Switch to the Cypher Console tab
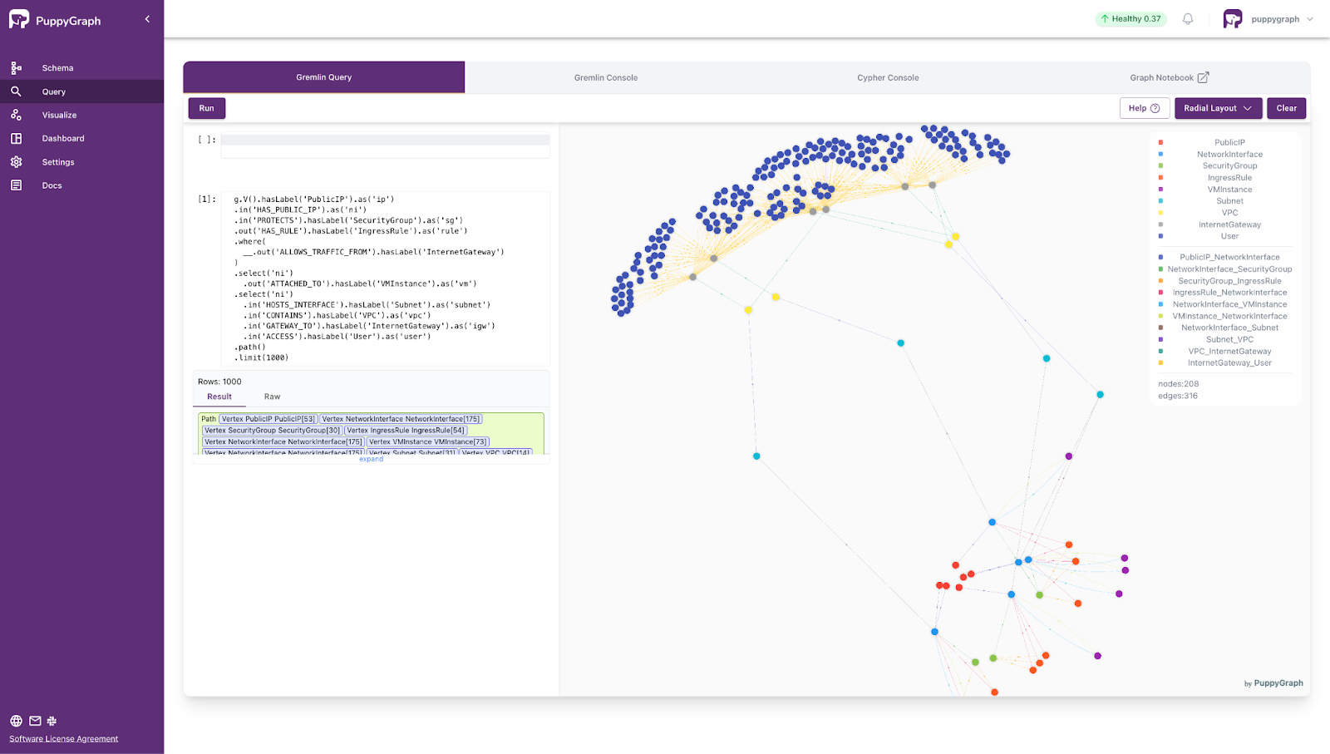The width and height of the screenshot is (1330, 754). pos(888,77)
